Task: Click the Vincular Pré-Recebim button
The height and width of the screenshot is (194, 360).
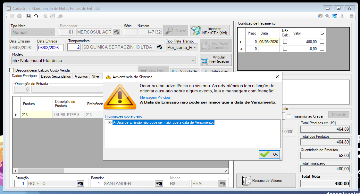Action: (216, 59)
